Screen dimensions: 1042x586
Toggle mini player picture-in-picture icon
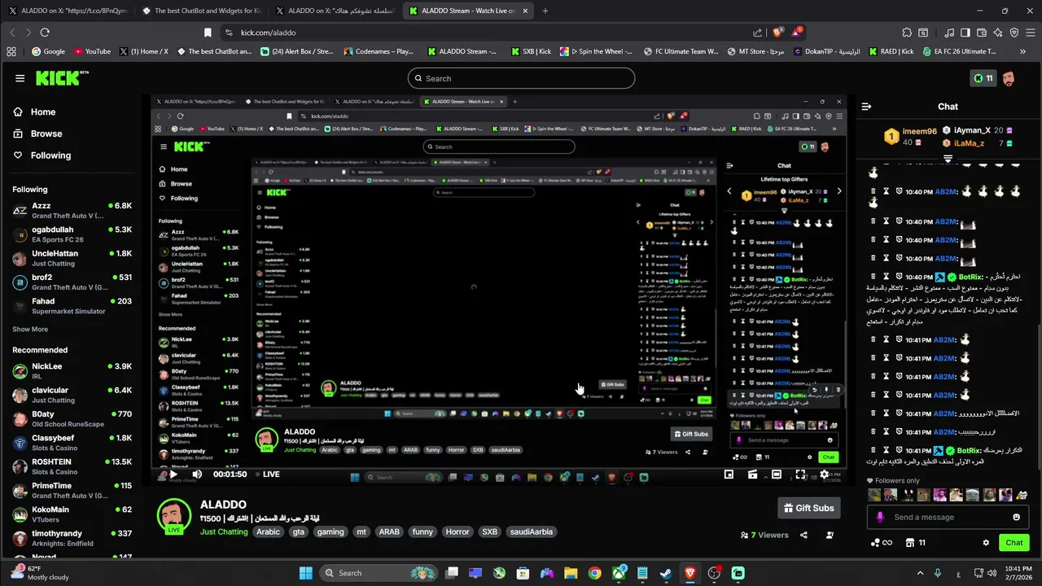click(x=729, y=474)
